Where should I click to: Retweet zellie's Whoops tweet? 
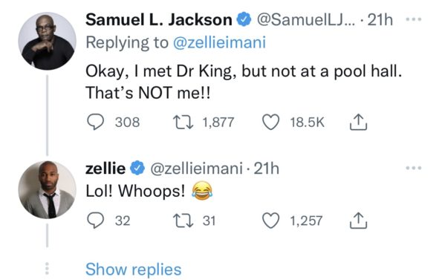pyautogui.click(x=183, y=221)
